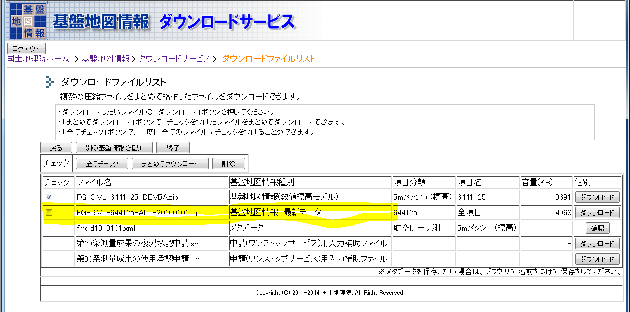This screenshot has height=312, width=630.
Task: Click size value 4968
Action: point(563,213)
